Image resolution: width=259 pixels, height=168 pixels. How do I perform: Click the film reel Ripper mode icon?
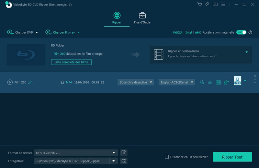(x=159, y=54)
